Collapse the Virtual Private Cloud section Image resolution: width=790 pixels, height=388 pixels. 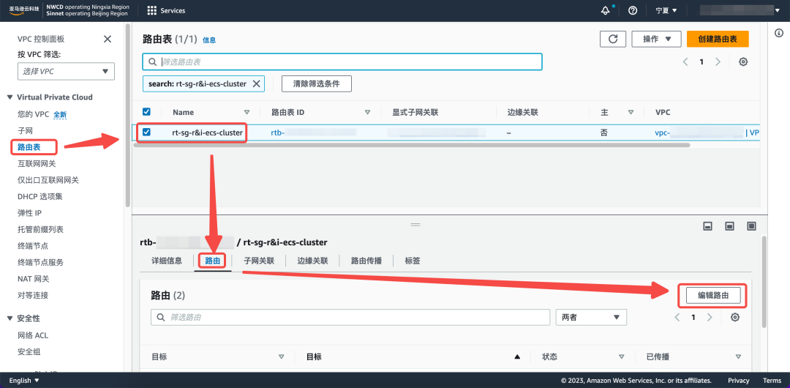(x=10, y=97)
